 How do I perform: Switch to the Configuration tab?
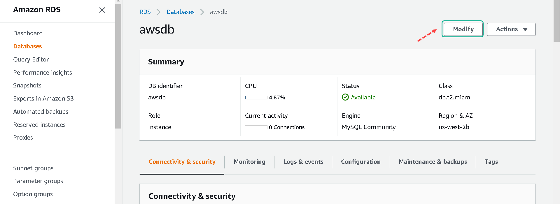pos(361,162)
